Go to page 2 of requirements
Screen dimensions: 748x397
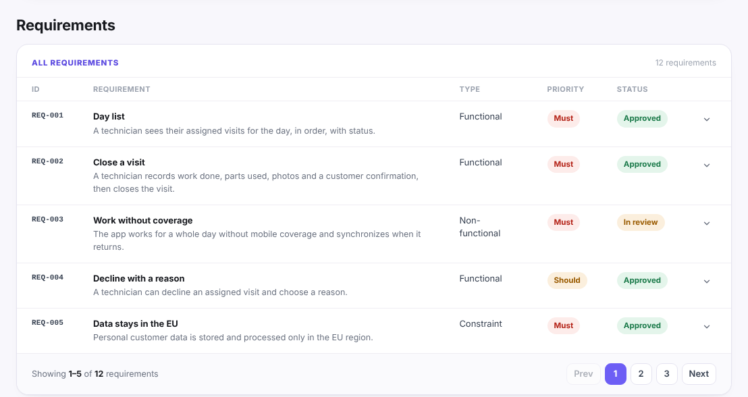point(641,374)
